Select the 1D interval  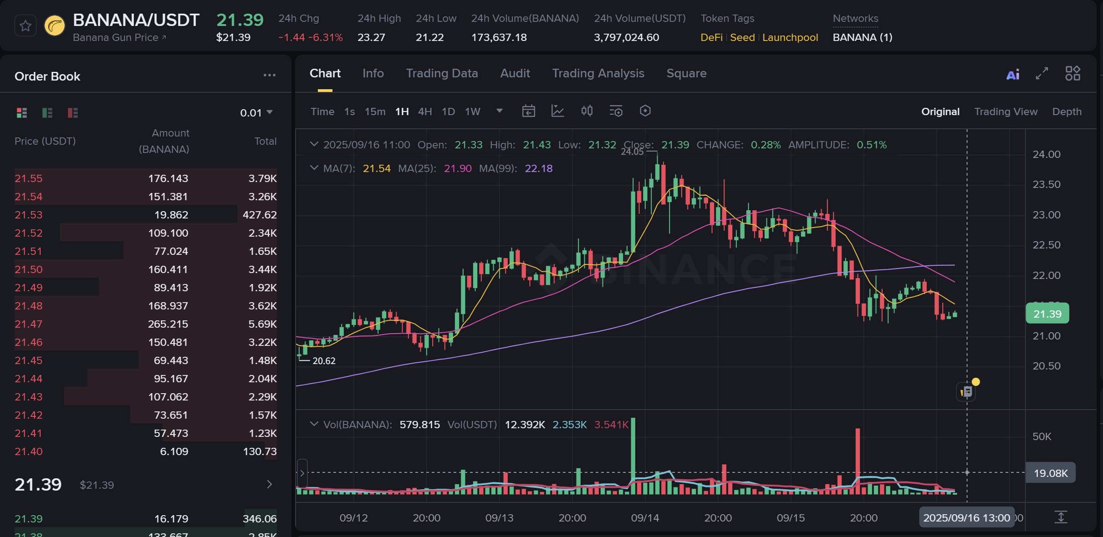pos(448,111)
